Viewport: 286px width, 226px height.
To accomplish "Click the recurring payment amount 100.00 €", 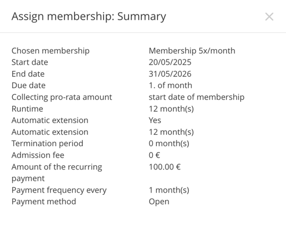I will pos(164,167).
